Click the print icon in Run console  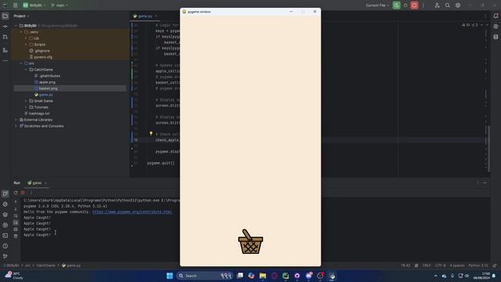pyautogui.click(x=16, y=230)
